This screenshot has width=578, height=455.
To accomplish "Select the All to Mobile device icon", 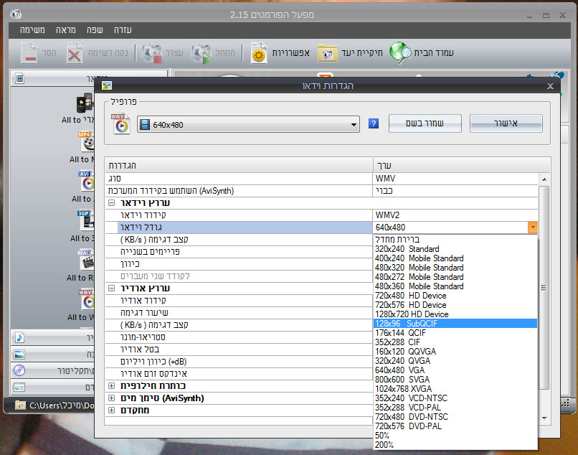I will [85, 103].
